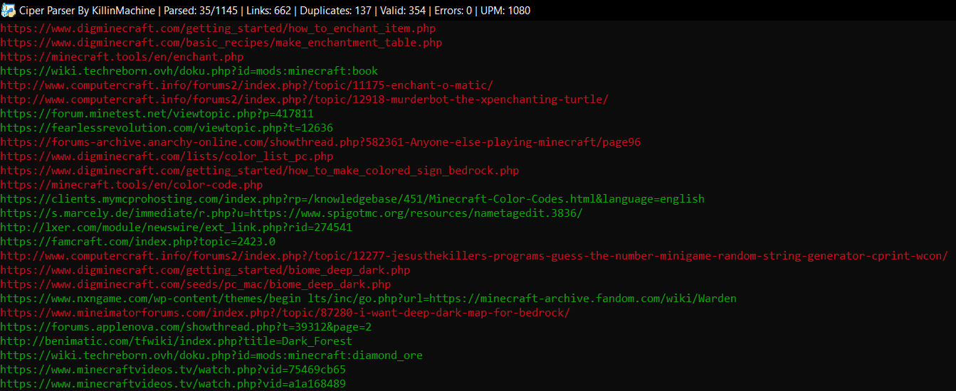Image resolution: width=956 pixels, height=391 pixels.
Task: Click the forum.minetest.net viewtopic link
Action: tap(157, 114)
